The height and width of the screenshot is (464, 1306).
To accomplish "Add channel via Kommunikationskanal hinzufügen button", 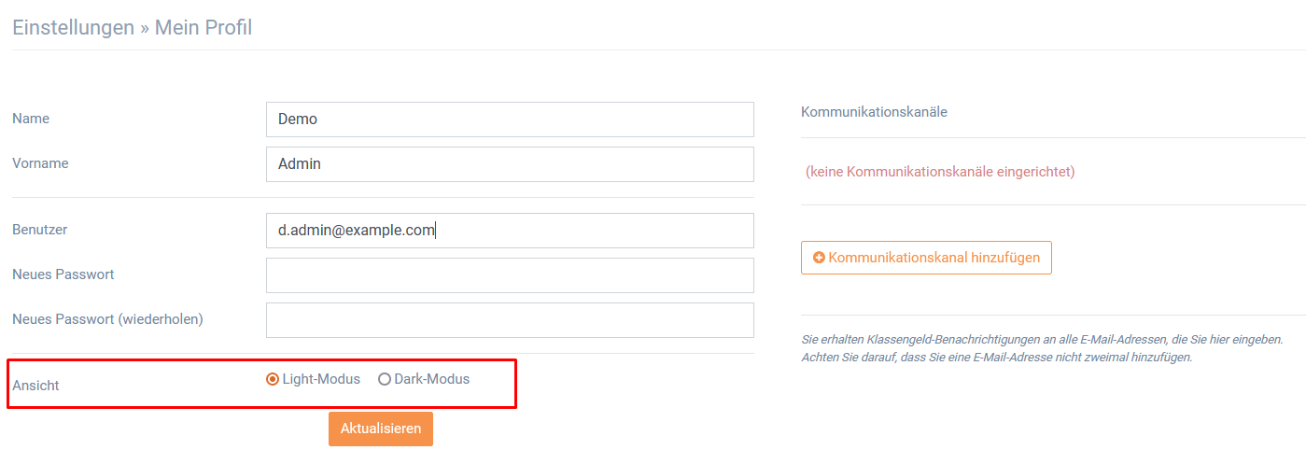I will tap(926, 258).
